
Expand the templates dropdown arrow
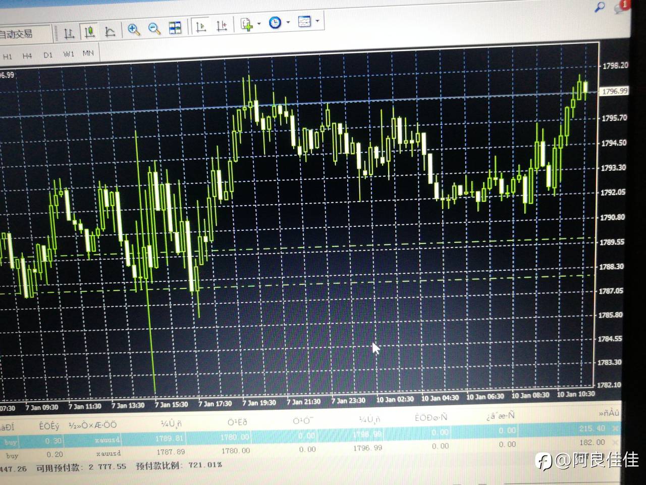coord(317,21)
